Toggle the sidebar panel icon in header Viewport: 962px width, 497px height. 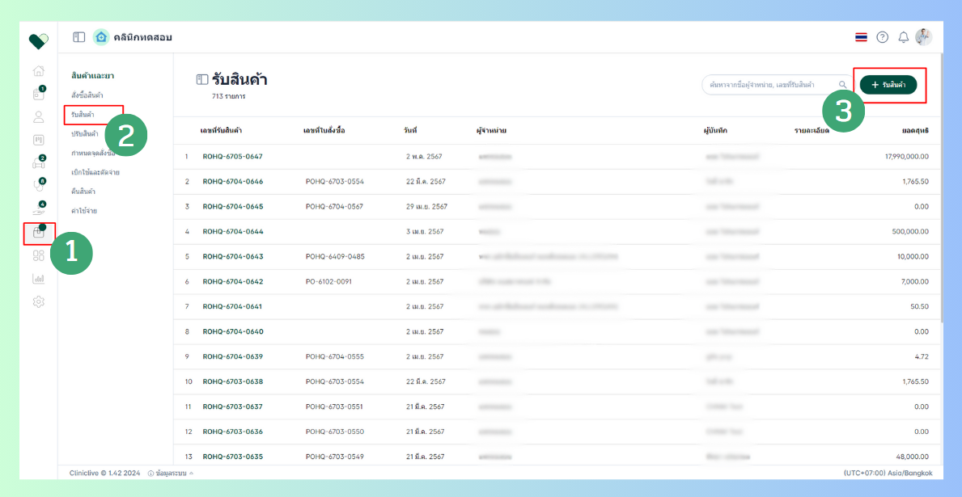[78, 37]
